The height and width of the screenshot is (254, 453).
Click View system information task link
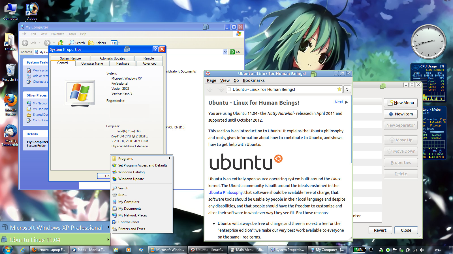(38, 70)
